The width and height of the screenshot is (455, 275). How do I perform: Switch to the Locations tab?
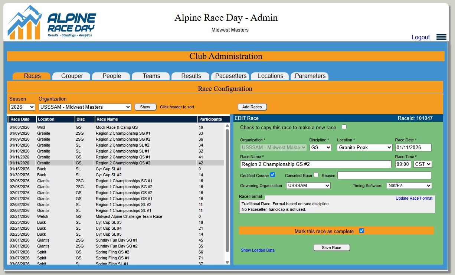271,76
